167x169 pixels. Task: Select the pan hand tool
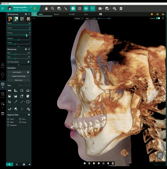click(x=46, y=8)
